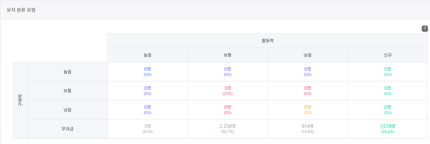Select the 신규 column header
This screenshot has width=430, height=144.
[x=388, y=55]
